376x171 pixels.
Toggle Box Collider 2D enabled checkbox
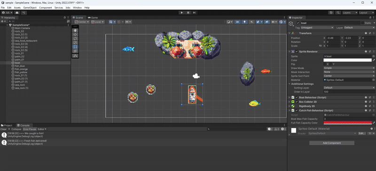pyautogui.click(x=297, y=102)
